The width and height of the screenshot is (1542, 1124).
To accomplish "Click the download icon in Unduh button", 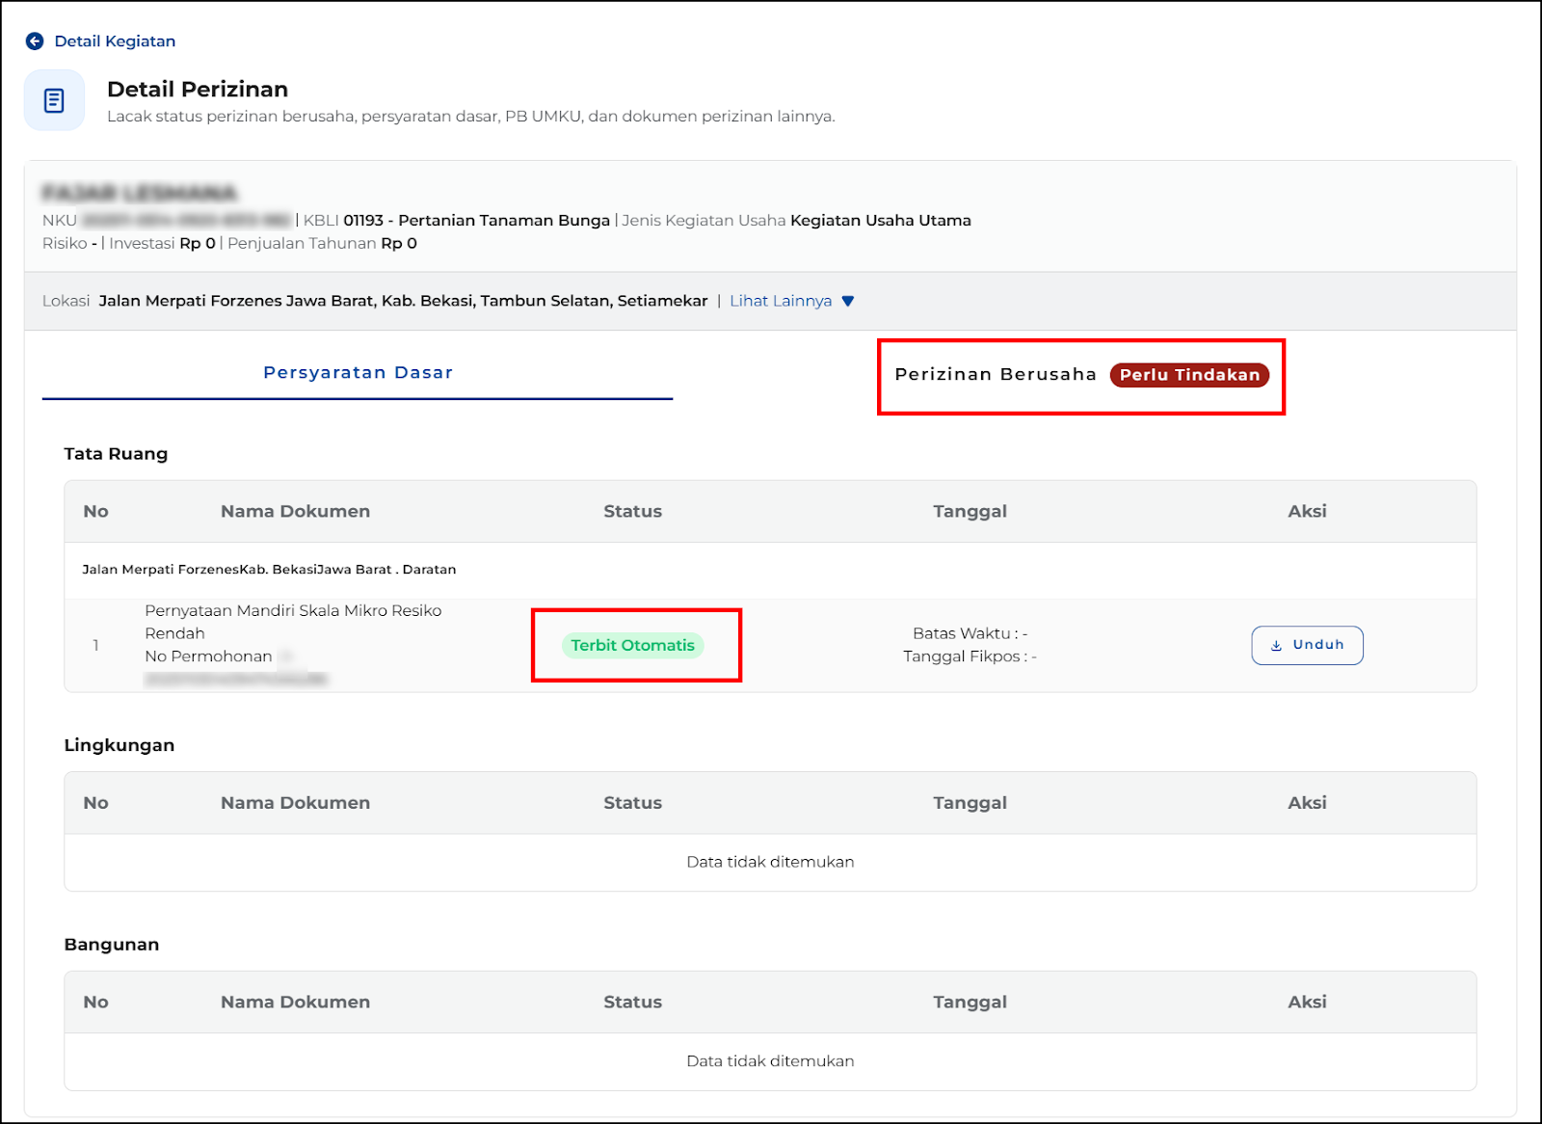I will click(1276, 646).
